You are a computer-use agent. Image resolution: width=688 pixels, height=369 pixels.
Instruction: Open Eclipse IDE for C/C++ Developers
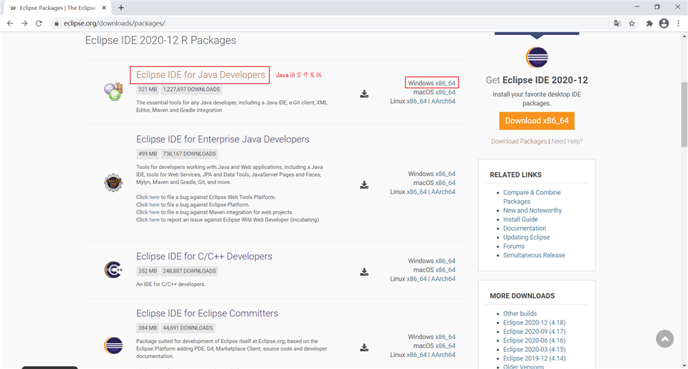pos(204,257)
